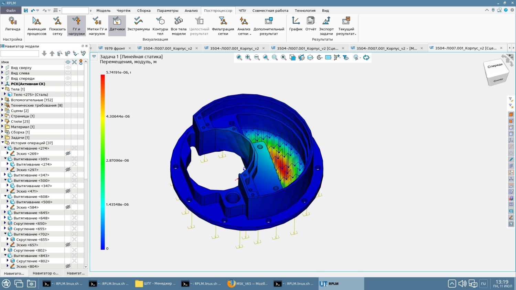Click the model navigator search field
This screenshot has width=516, height=290.
point(20,54)
